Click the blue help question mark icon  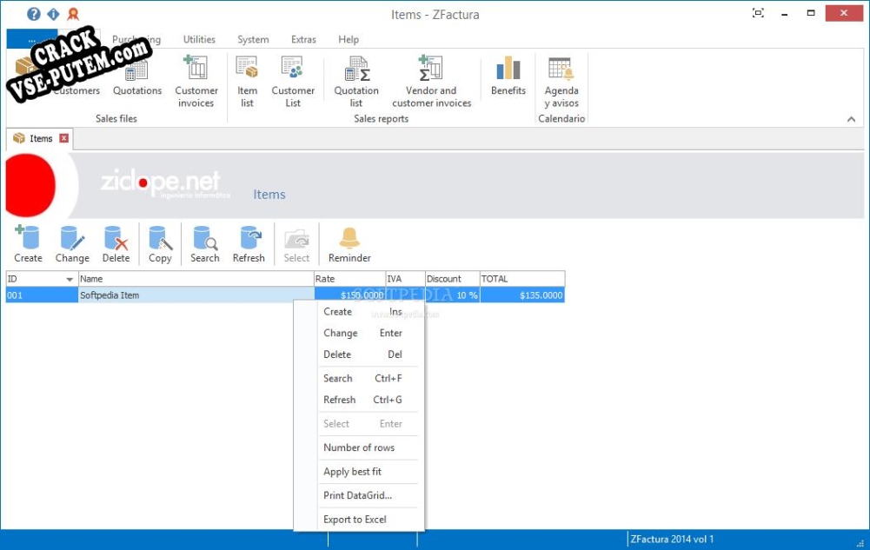pos(33,14)
